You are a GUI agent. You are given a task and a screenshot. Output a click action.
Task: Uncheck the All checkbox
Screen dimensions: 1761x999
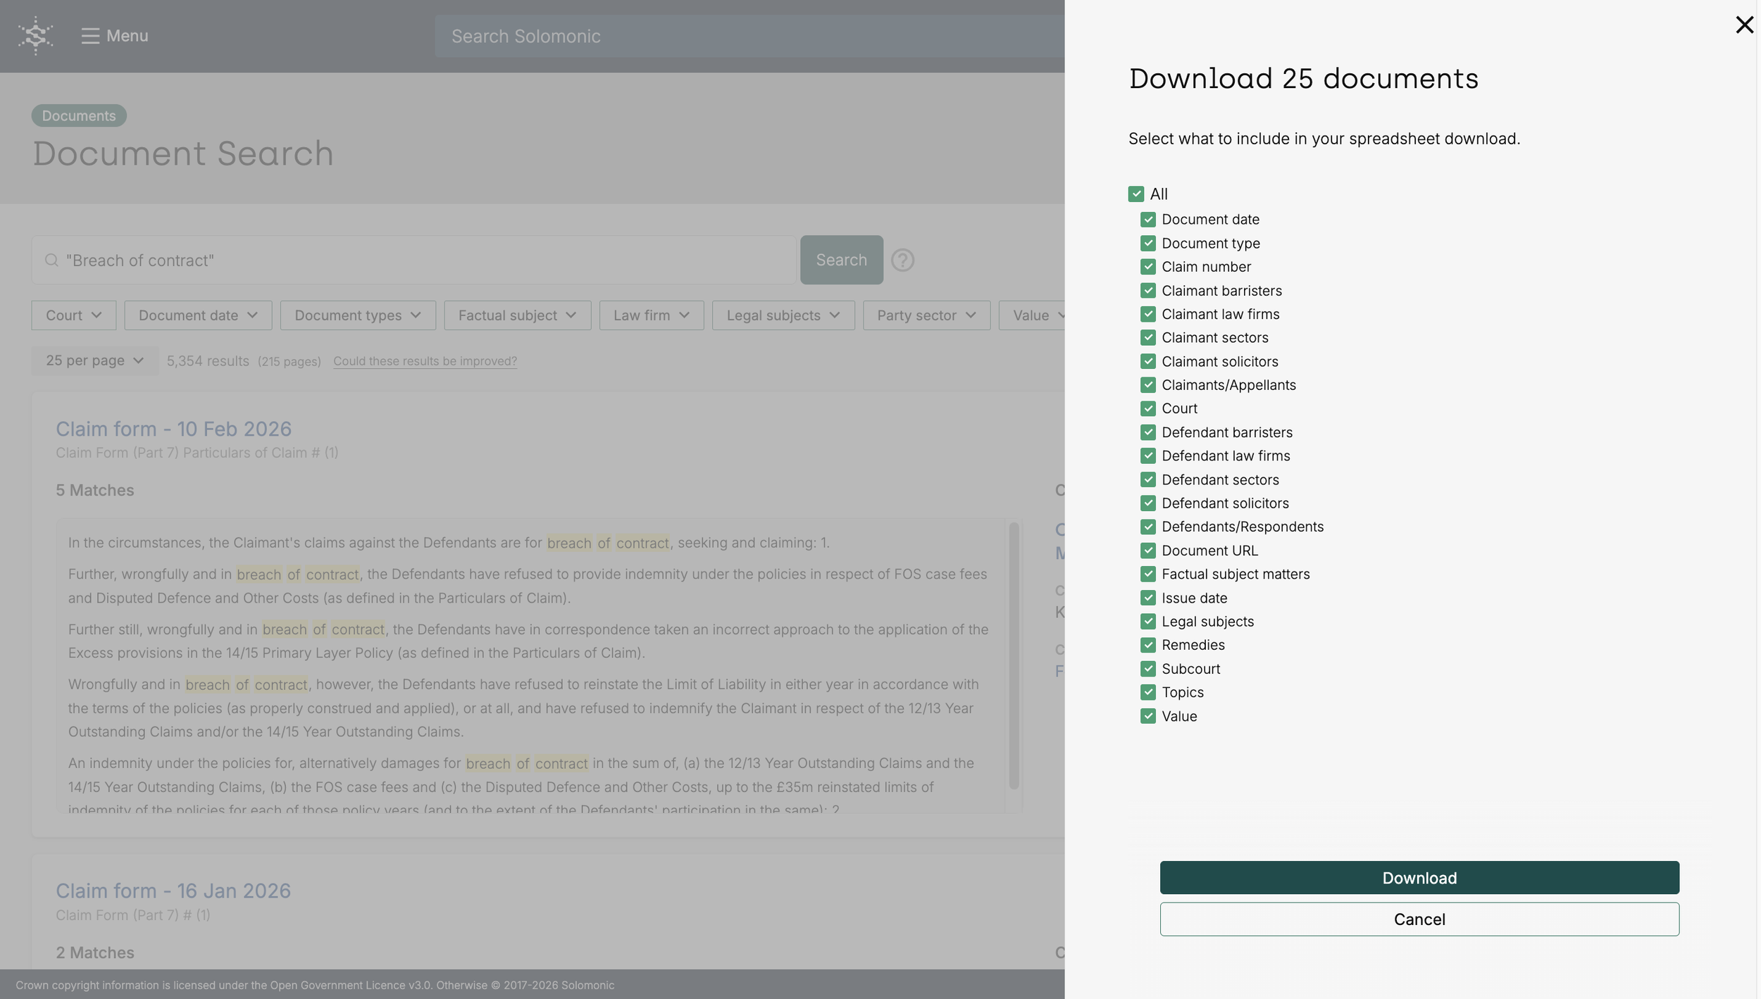click(x=1135, y=194)
